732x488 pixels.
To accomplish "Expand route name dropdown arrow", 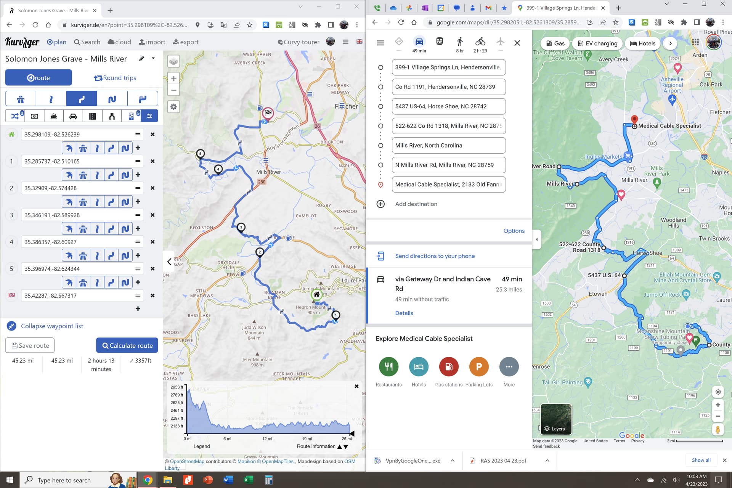I will point(153,59).
